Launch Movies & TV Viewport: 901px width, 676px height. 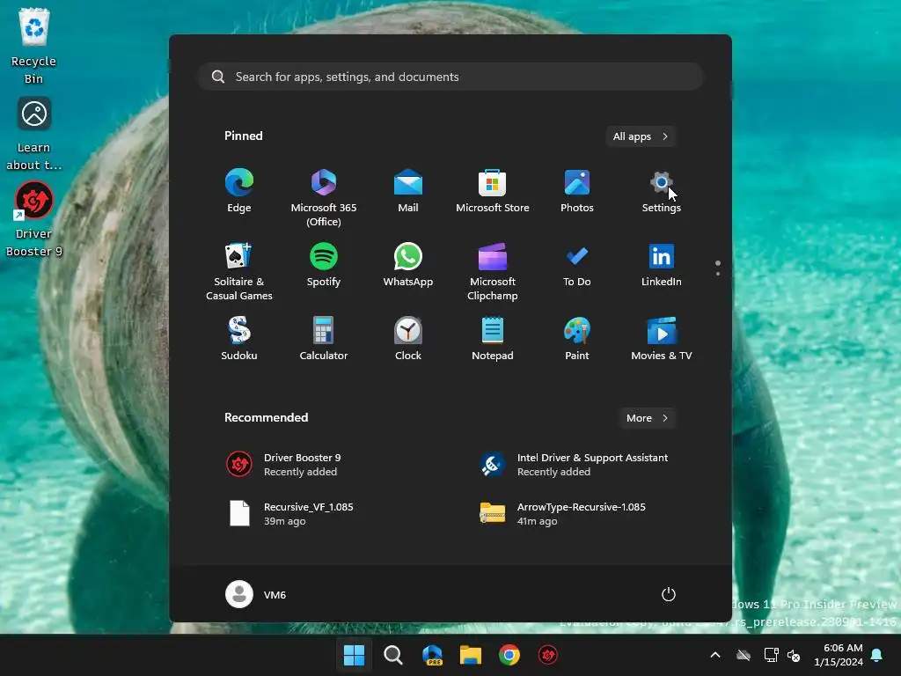pos(662,339)
